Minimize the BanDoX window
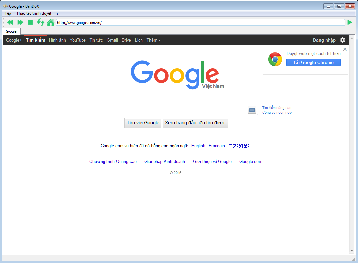Screen dimensions: 358x263 (x=328, y=6)
